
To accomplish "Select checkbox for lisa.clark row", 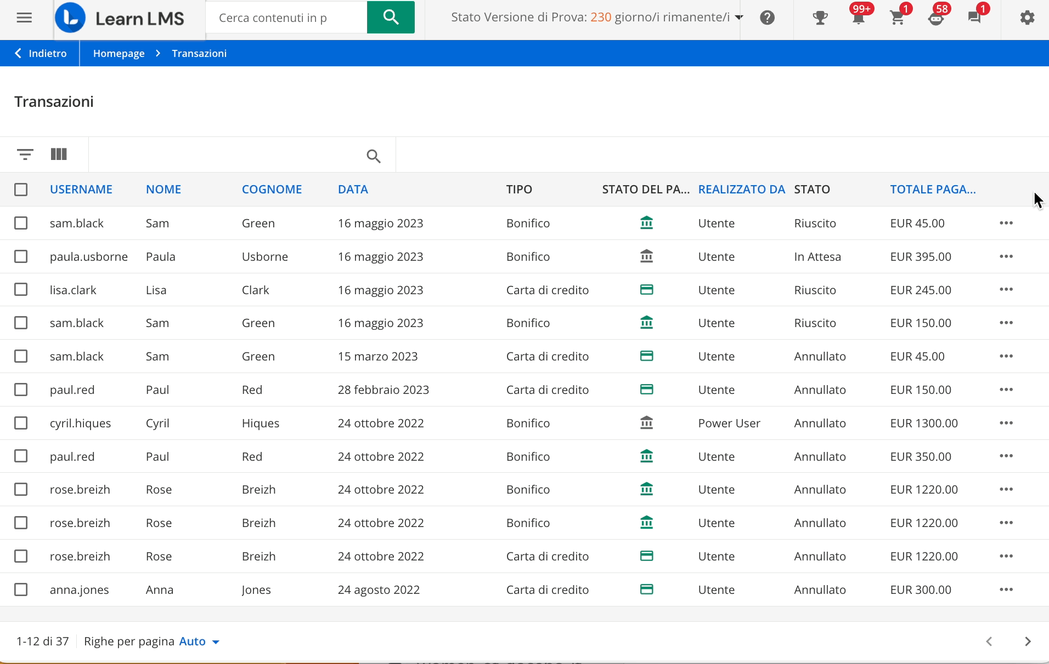I will (x=21, y=290).
